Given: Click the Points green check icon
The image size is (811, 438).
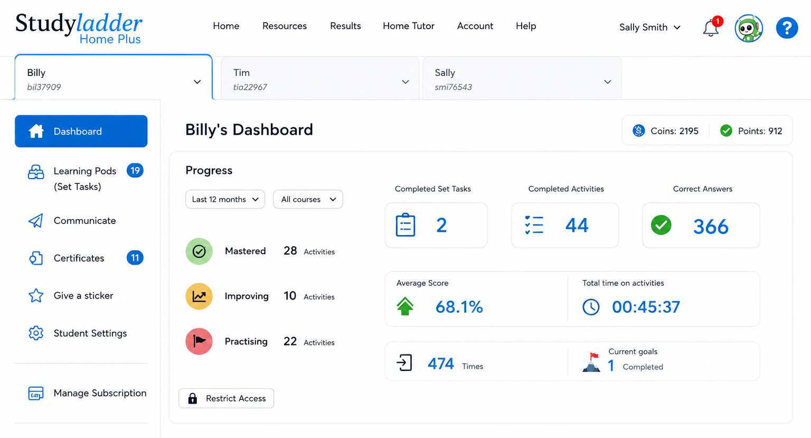Looking at the screenshot, I should coord(726,131).
